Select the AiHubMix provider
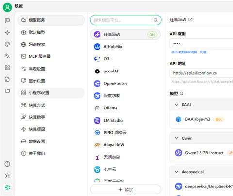 [x=125, y=47]
